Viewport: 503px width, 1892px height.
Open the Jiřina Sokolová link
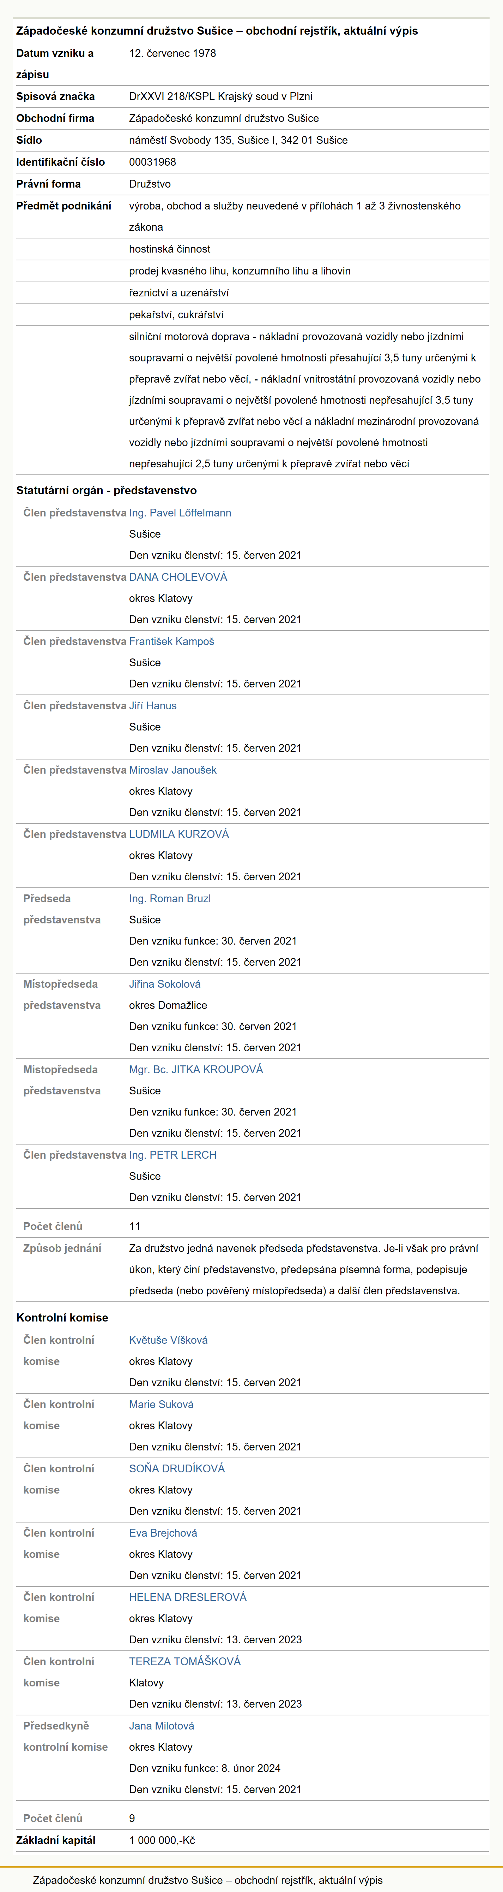[x=165, y=984]
